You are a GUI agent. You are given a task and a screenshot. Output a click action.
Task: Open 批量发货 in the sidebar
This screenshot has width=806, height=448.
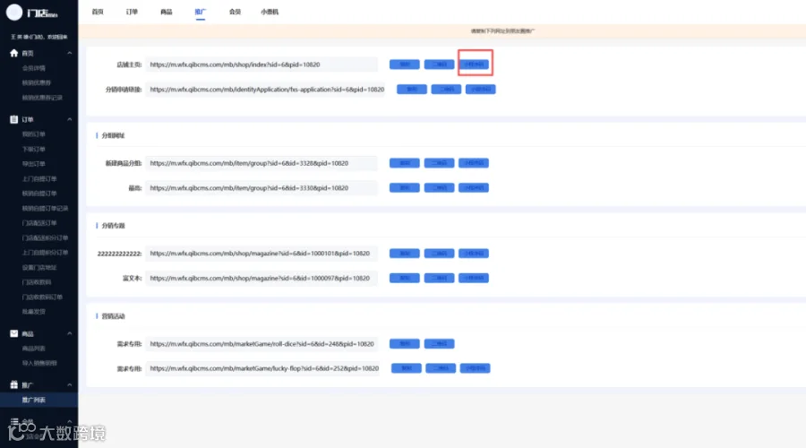coord(34,312)
